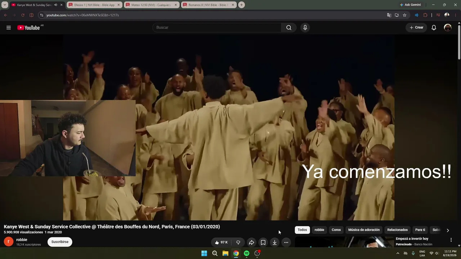Viewport: 461px width, 259px height.
Task: Bookmark this page with the star icon
Action: point(404,15)
